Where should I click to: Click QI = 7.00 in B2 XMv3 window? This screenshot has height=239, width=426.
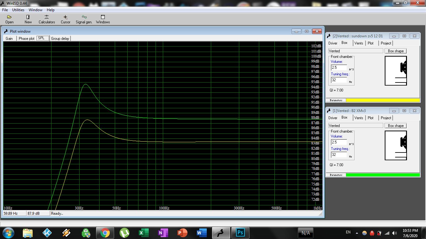(x=336, y=165)
